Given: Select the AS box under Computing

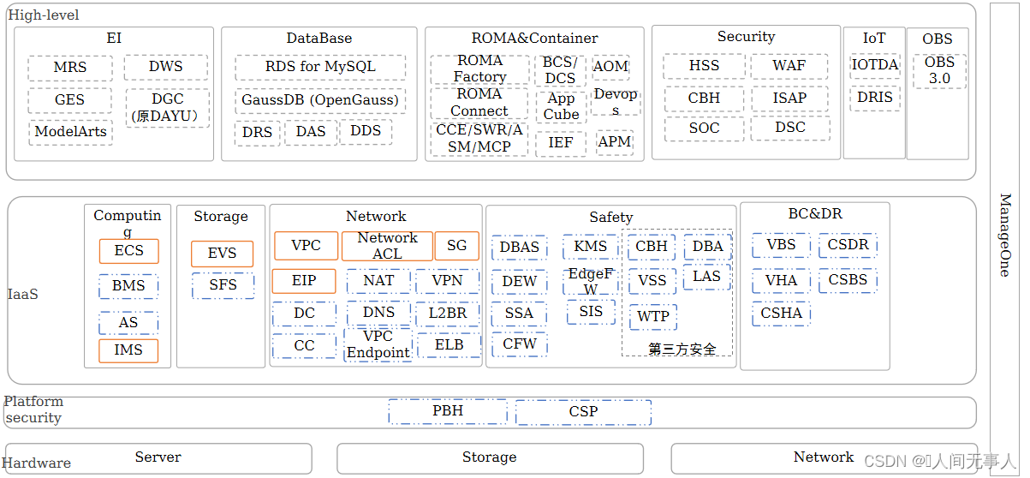Looking at the screenshot, I should click(x=128, y=323).
